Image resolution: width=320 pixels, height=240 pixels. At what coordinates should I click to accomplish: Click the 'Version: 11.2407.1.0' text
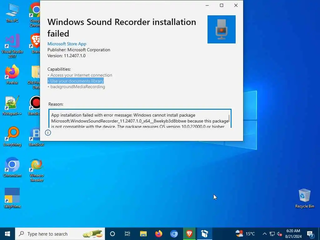click(67, 56)
